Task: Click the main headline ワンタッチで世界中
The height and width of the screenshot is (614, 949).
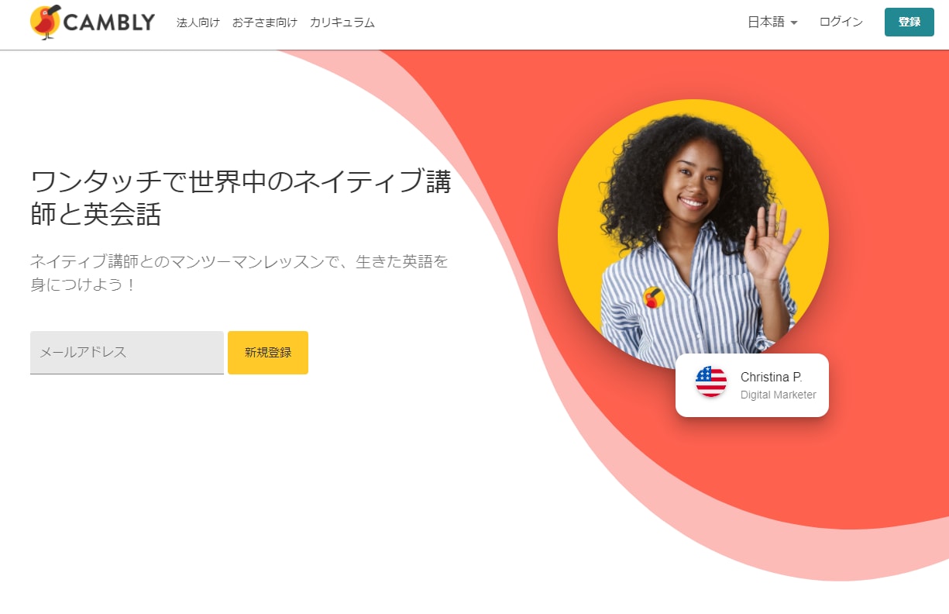Action: pos(241,198)
